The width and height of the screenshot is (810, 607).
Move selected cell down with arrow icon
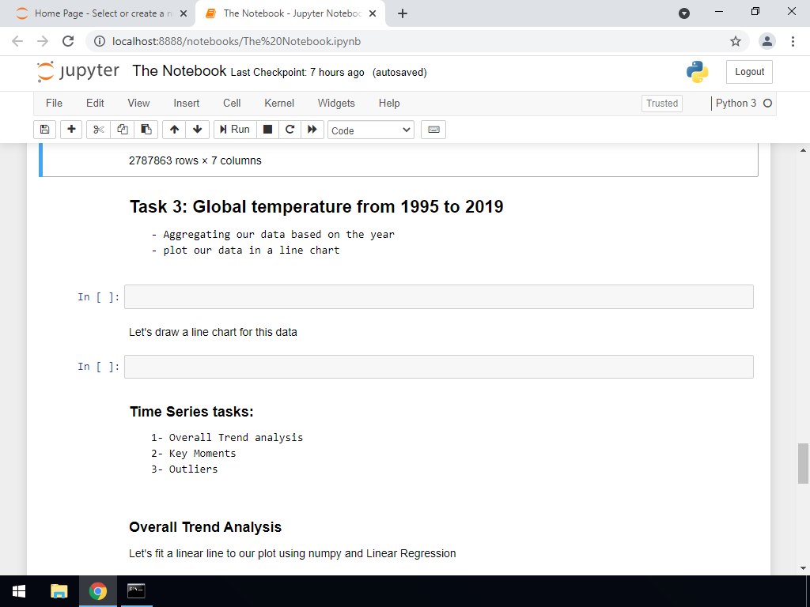(197, 130)
